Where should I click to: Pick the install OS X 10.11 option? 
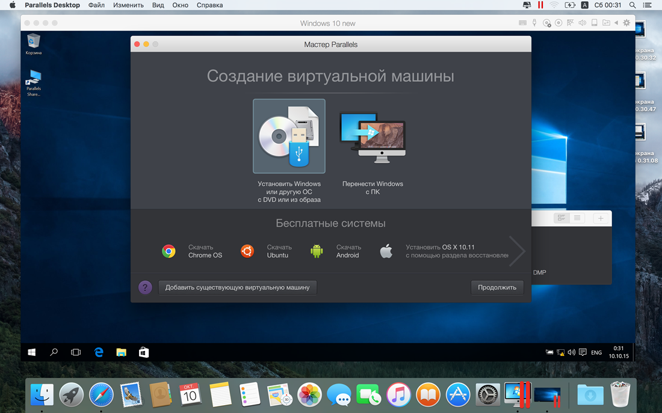point(386,251)
